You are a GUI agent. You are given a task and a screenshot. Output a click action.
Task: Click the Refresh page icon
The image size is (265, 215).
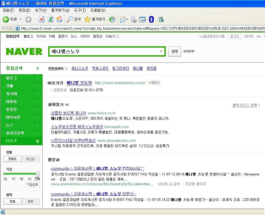click(50, 19)
